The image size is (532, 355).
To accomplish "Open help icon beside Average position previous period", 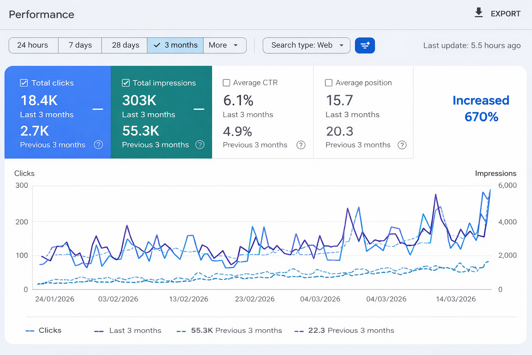I will [x=402, y=145].
